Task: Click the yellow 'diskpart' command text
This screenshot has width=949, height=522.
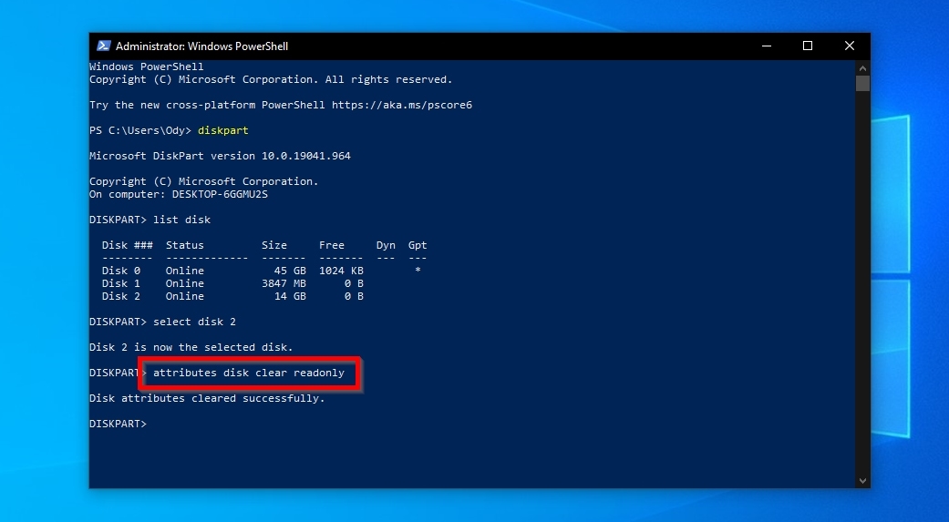Action: [222, 130]
